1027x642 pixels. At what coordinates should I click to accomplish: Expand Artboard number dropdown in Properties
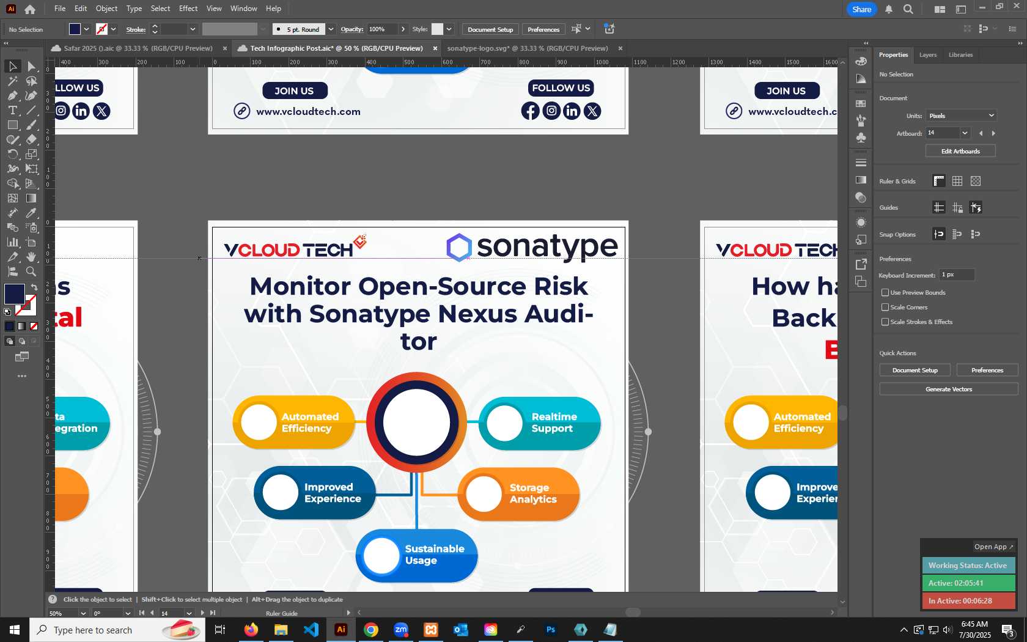(965, 133)
